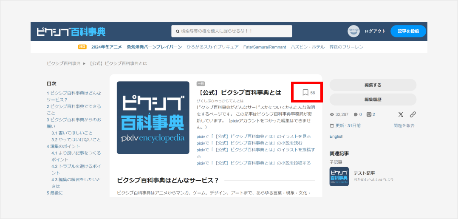Screen dimensions: 458x219
Task: Click the 関連記事 heading
Action: (x=339, y=154)
